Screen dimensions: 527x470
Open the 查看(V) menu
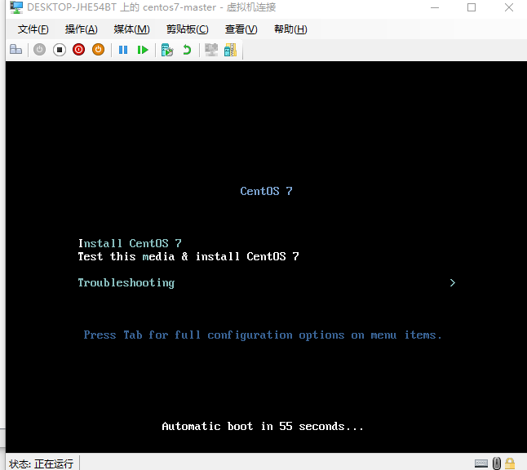tap(241, 29)
